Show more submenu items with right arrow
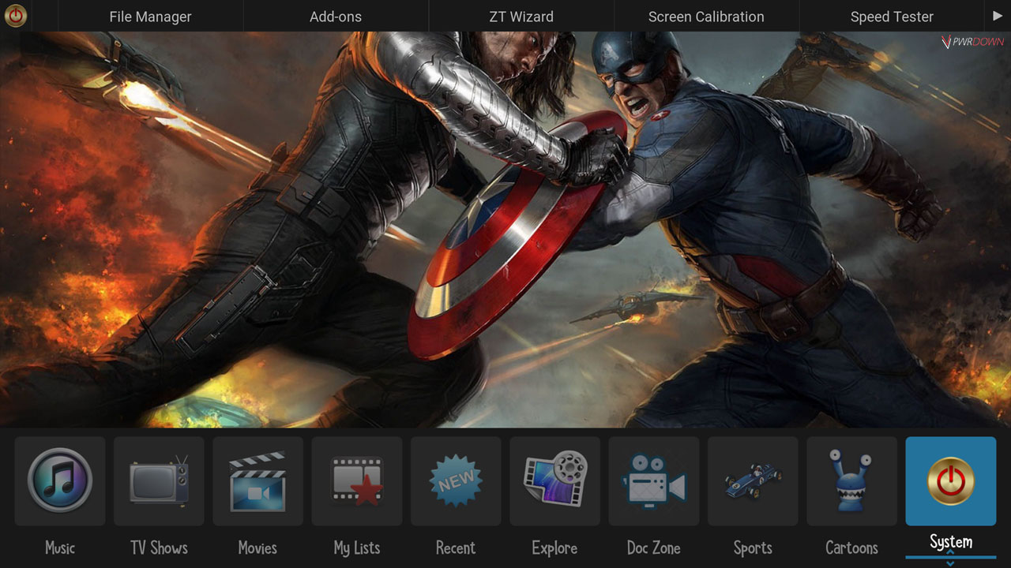Screen dimensions: 1011x568 [x=998, y=16]
